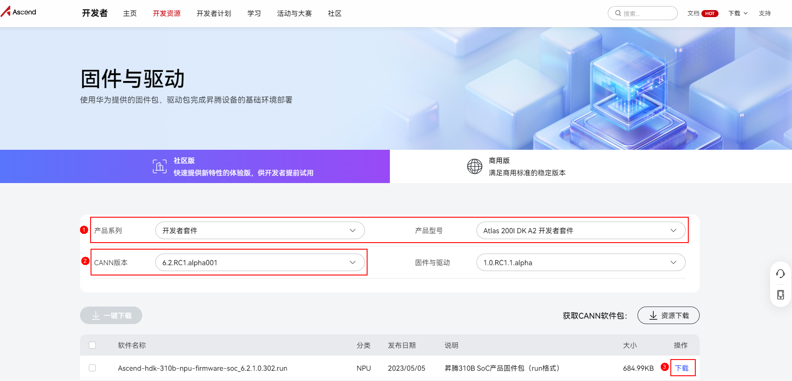Screen dimensions: 792x381
Task: Click the NPU category cell
Action: 364,368
